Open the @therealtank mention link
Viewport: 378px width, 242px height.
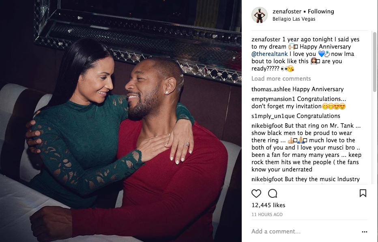(270, 54)
